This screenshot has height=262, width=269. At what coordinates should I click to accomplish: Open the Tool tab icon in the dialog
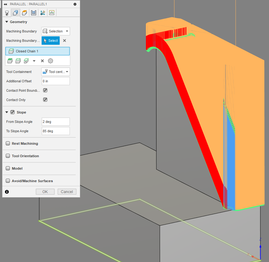pos(7,13)
